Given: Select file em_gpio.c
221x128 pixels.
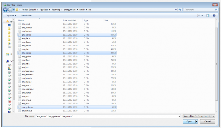Looking at the screenshot, I should tap(67, 57).
